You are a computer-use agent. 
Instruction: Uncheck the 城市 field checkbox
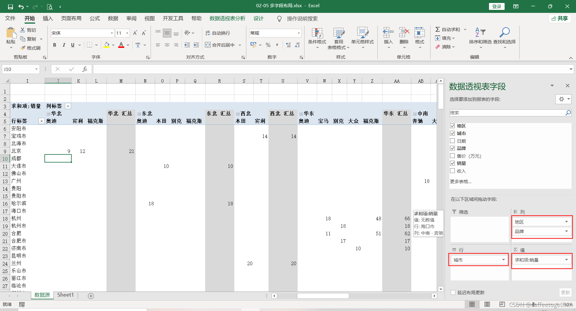(x=452, y=133)
